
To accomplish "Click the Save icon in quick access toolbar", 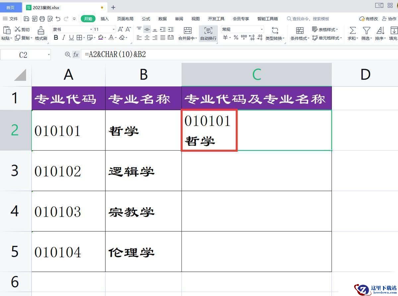I will coord(27,19).
